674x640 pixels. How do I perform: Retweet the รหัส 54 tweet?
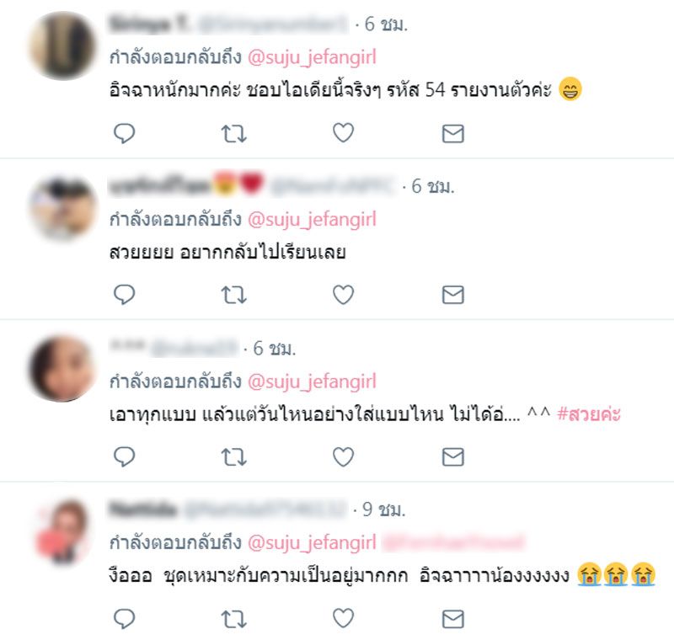click(234, 133)
